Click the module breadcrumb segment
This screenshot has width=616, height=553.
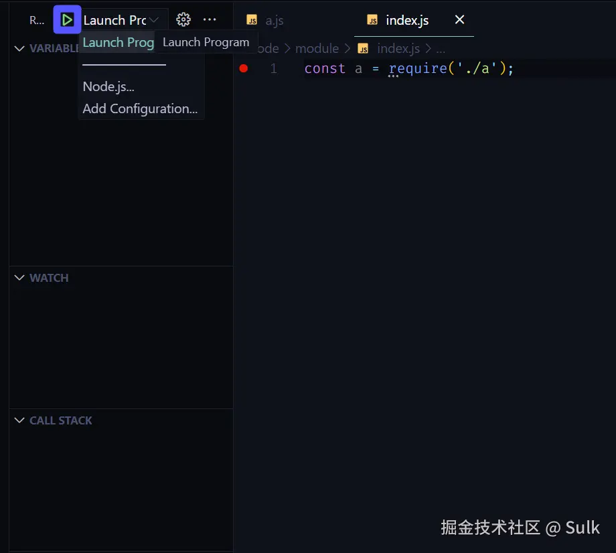click(317, 49)
